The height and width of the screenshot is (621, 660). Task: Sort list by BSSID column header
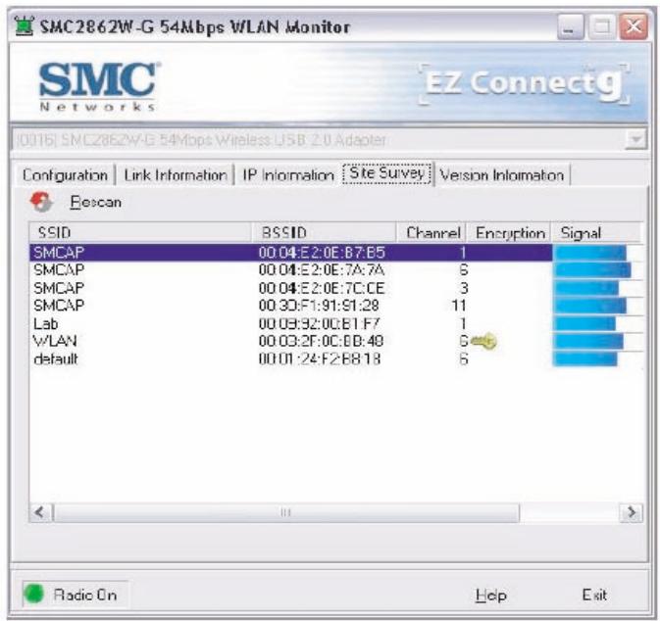click(324, 232)
